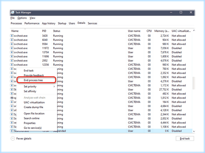Click scrollbar up arrow in process list

[x=194, y=31]
